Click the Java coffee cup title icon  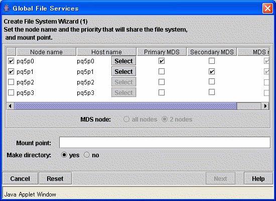point(7,8)
